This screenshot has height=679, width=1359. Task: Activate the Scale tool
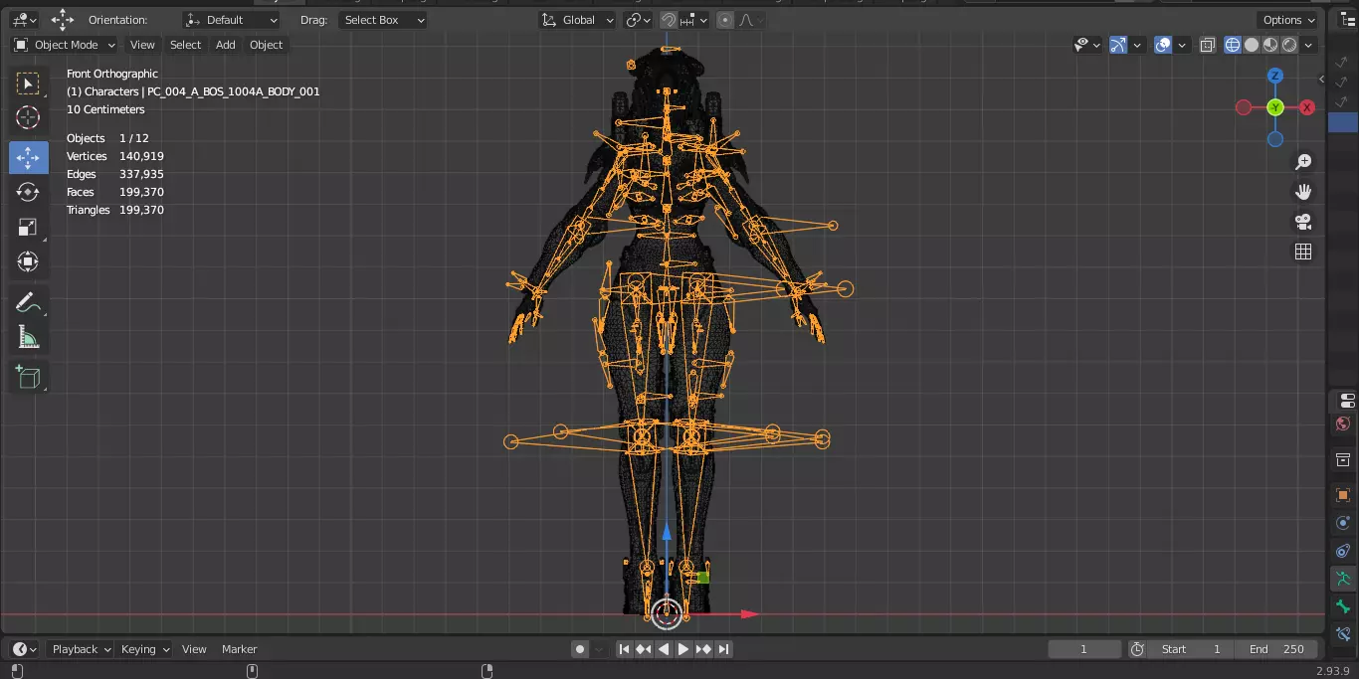click(x=28, y=227)
